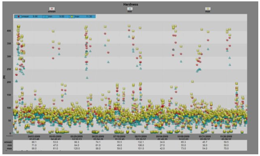Click xmean cell 74.1 under 06/25/2009

pyautogui.click(x=98, y=142)
